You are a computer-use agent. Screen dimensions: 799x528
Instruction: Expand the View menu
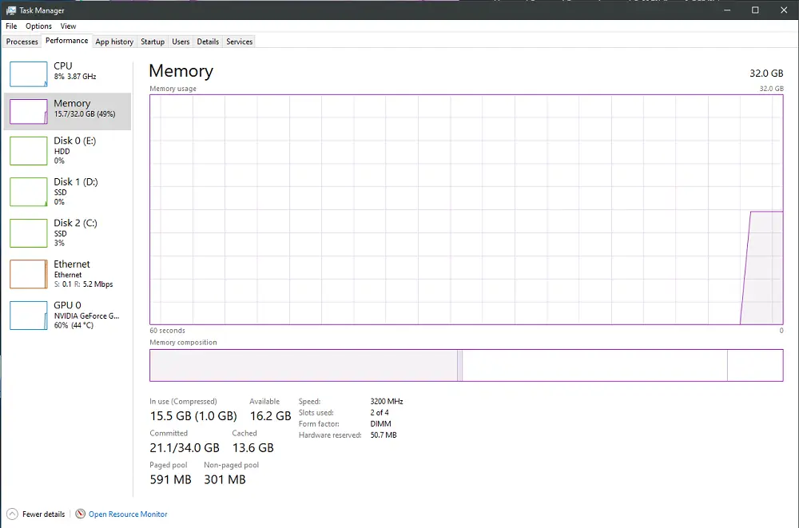coord(69,26)
